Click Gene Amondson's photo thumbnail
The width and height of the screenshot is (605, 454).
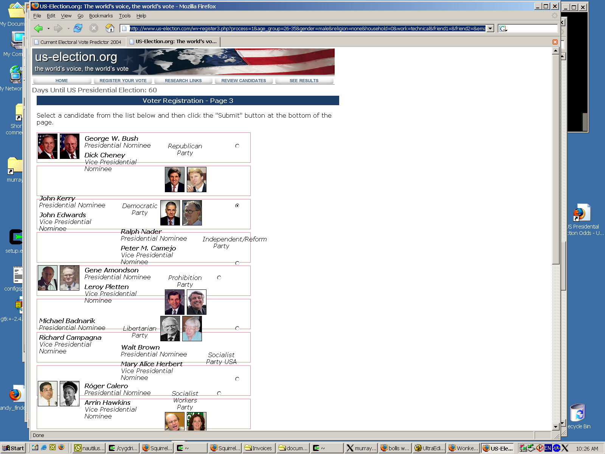pyautogui.click(x=48, y=278)
